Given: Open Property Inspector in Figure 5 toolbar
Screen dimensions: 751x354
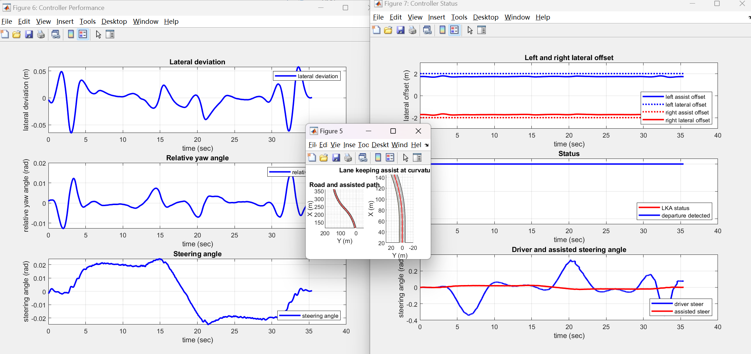Looking at the screenshot, I should coord(417,157).
